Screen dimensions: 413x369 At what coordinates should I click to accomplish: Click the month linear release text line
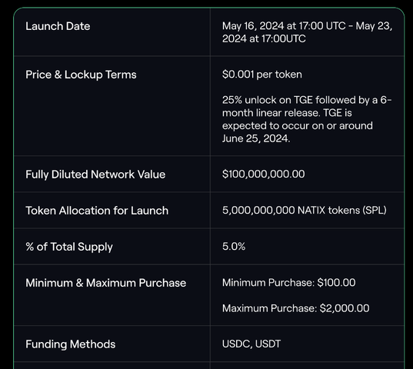287,113
